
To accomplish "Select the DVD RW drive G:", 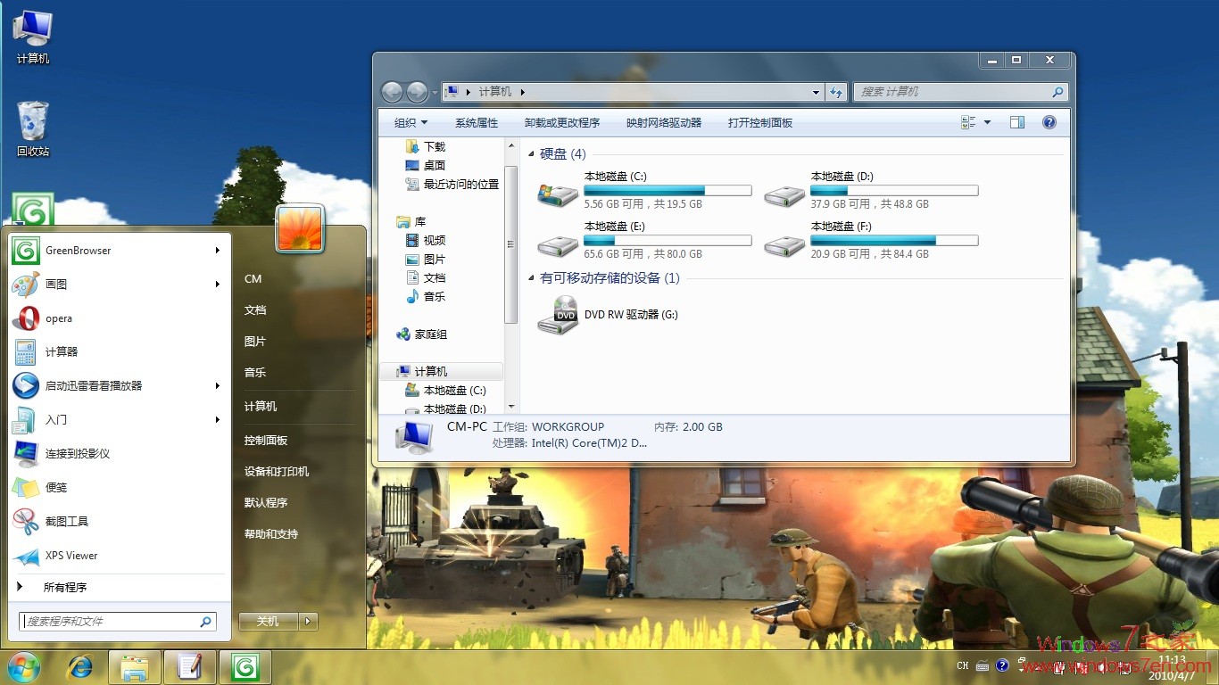I will [x=609, y=315].
